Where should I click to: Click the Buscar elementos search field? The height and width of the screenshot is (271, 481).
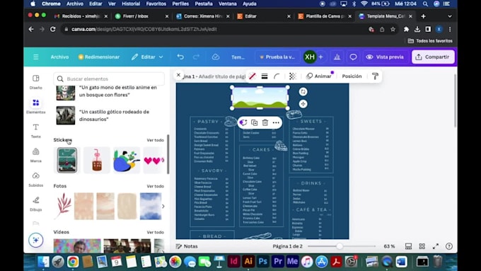(109, 79)
